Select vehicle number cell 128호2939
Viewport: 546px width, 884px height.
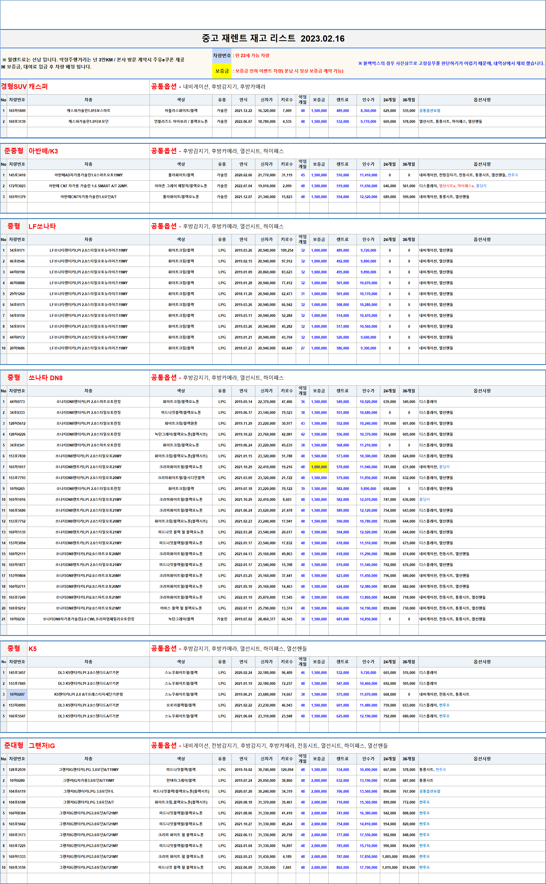(17, 769)
